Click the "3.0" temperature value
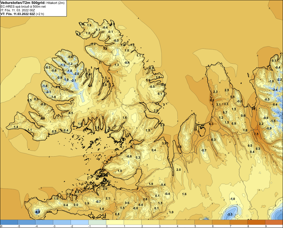This screenshot has height=228, width=283. (x=69, y=194)
